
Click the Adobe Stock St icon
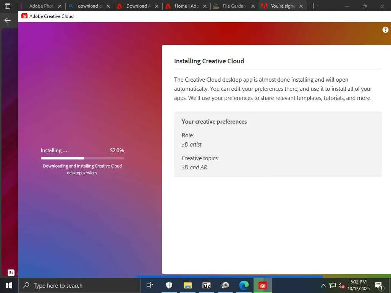(x=11, y=272)
